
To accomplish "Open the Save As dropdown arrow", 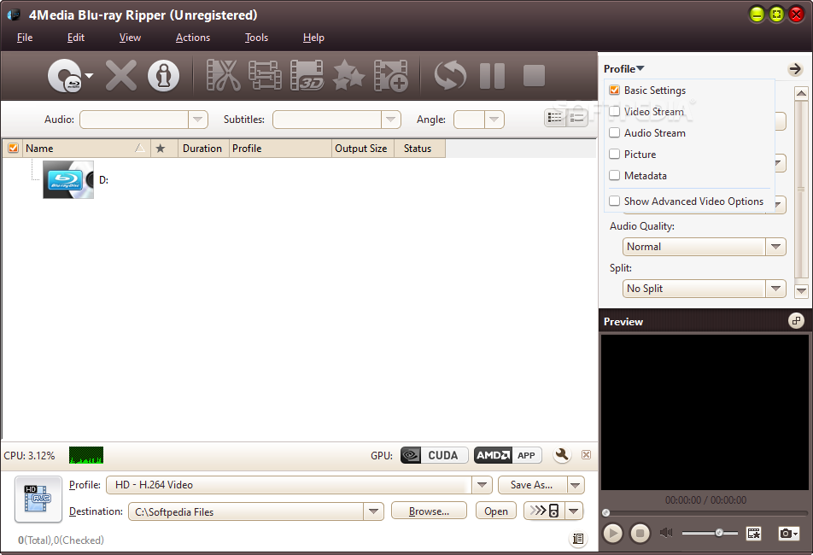I will (575, 485).
